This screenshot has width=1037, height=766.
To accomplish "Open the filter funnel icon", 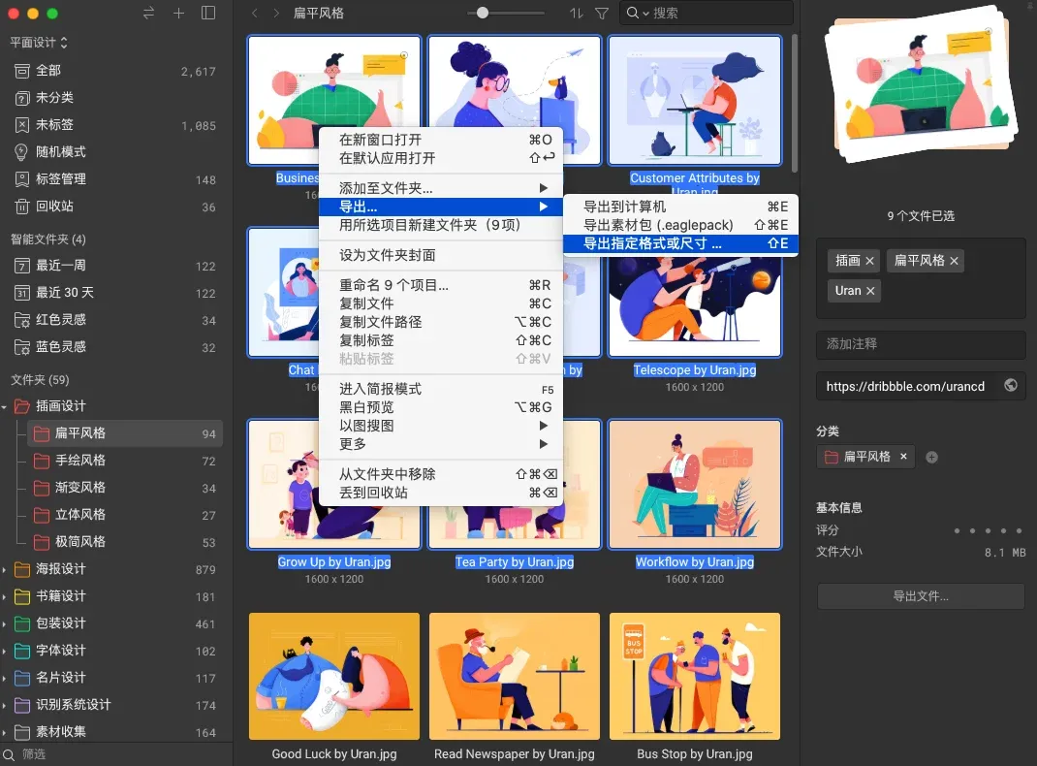I will tap(602, 13).
